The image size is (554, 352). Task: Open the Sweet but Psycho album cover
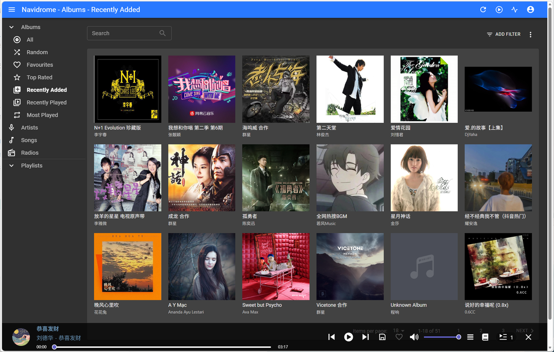pyautogui.click(x=276, y=266)
